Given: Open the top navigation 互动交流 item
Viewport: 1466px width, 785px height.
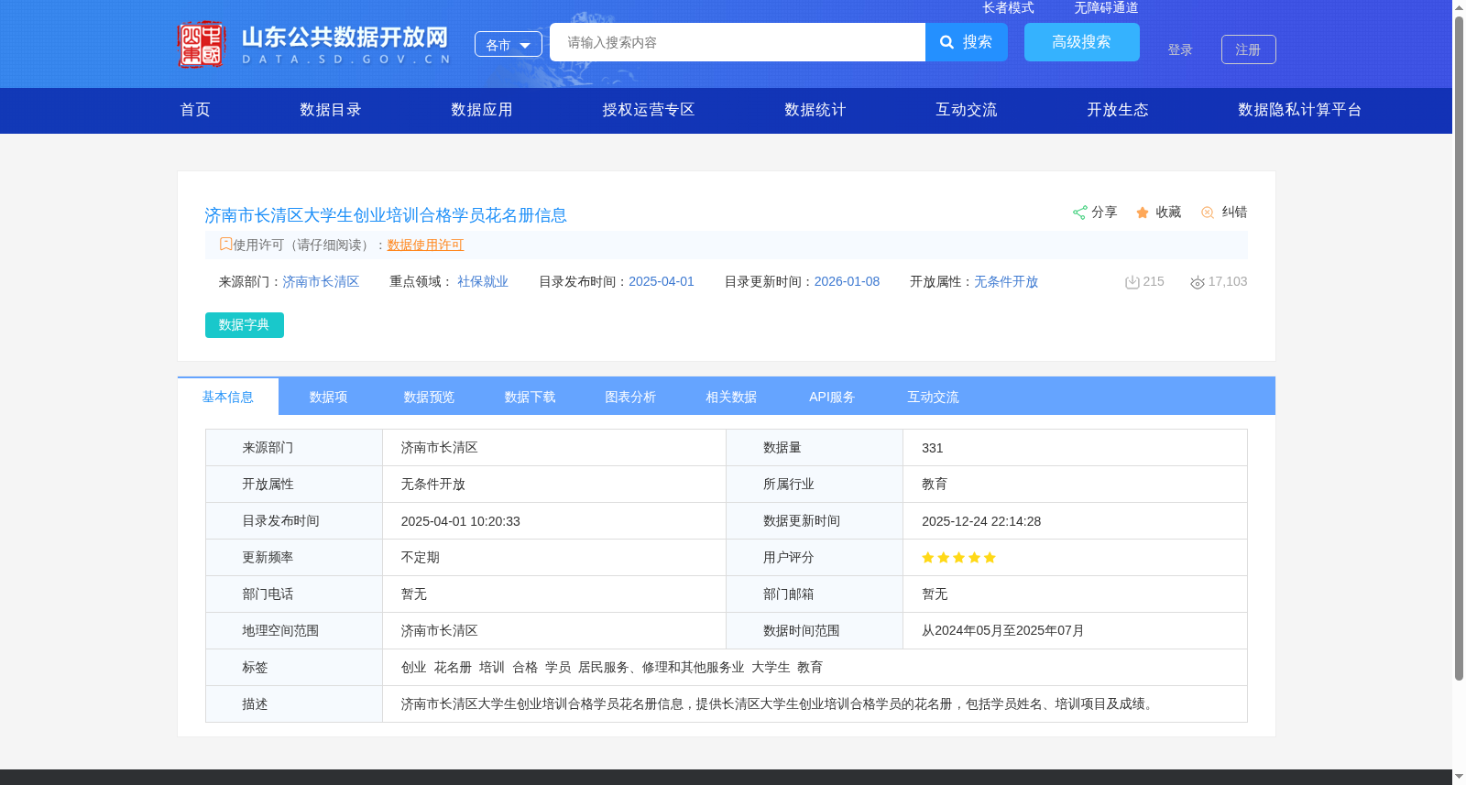Looking at the screenshot, I should click(967, 110).
